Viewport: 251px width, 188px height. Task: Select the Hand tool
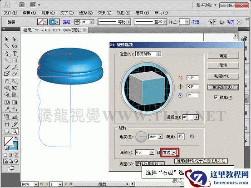[7, 132]
